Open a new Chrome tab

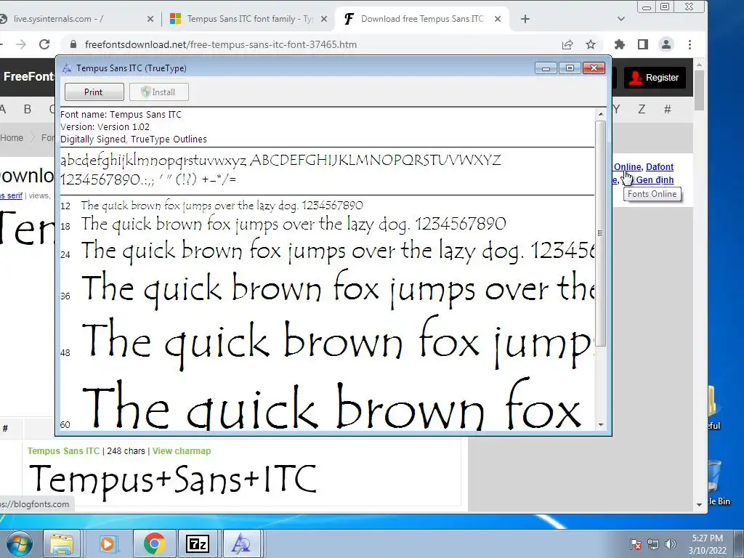[x=525, y=19]
